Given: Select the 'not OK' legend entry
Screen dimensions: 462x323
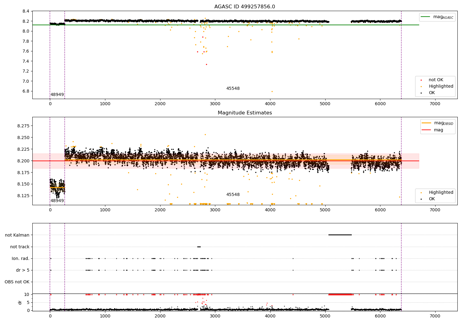Looking at the screenshot, I should pyautogui.click(x=436, y=80).
